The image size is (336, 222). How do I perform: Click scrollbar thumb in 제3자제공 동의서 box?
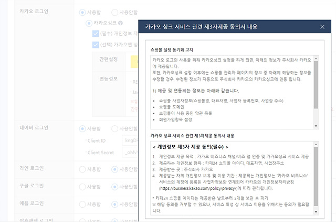tap(316, 176)
